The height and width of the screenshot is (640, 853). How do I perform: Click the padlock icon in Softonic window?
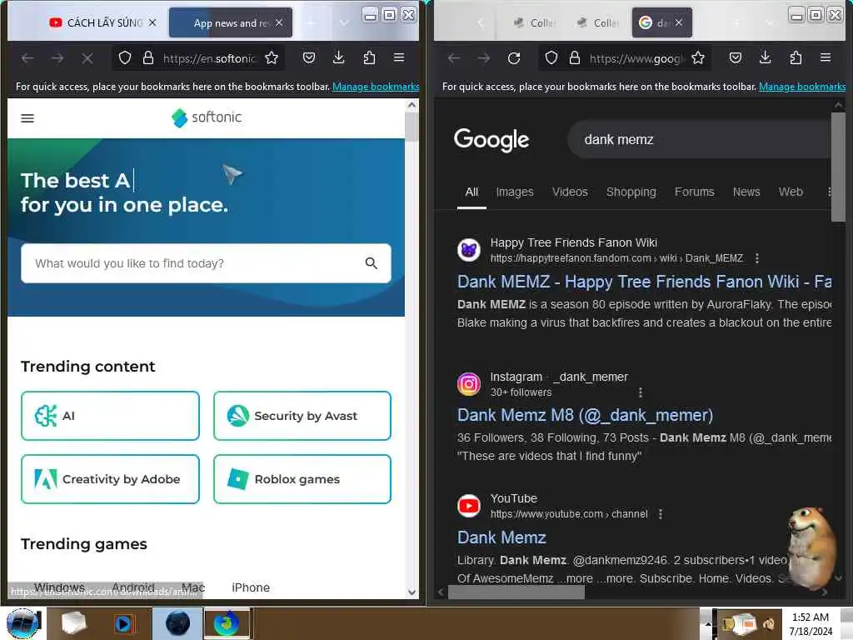coord(148,57)
